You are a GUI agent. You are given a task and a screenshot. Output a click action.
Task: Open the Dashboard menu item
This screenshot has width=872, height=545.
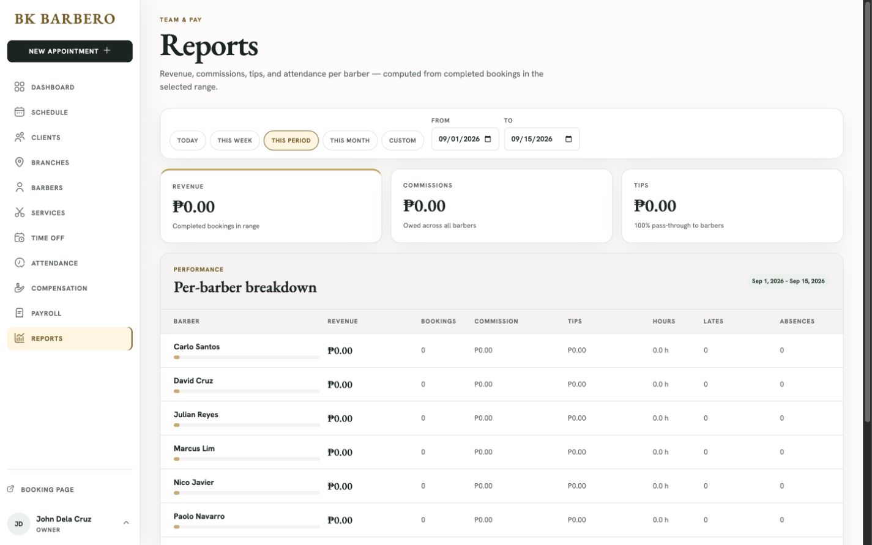(x=70, y=87)
